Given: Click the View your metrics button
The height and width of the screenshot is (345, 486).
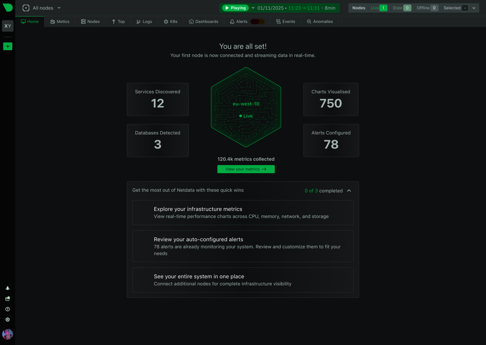Looking at the screenshot, I should [x=246, y=169].
